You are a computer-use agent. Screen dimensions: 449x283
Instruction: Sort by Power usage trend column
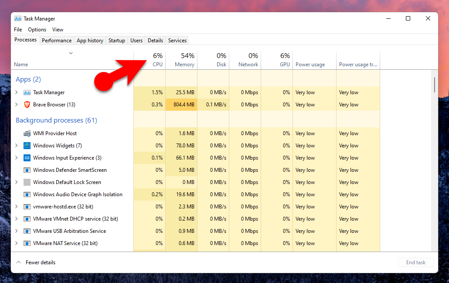[x=358, y=60]
